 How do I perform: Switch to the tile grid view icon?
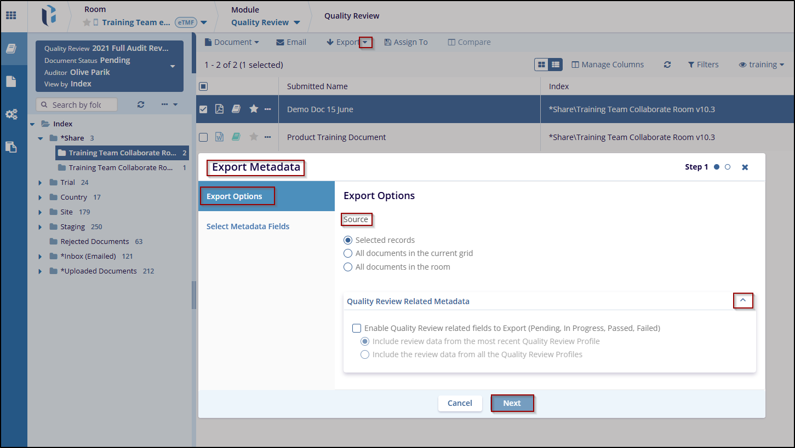pos(541,65)
